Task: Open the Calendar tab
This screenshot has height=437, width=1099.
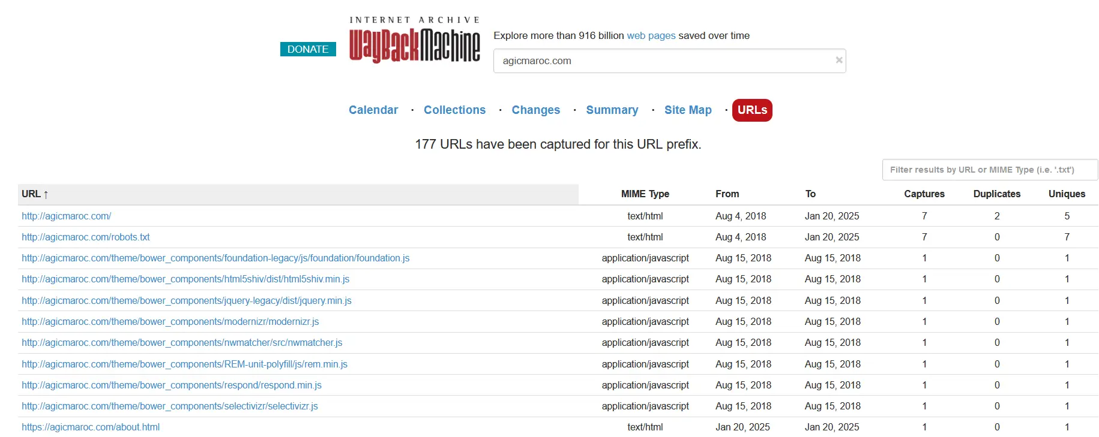Action: click(373, 110)
